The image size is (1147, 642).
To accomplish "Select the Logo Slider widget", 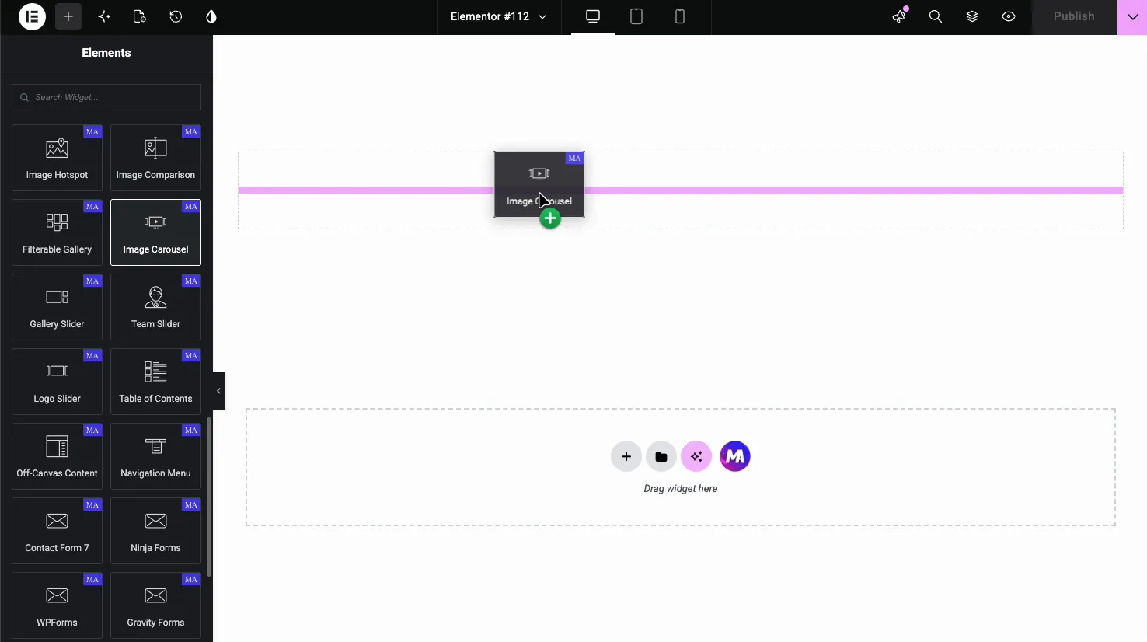I will tap(57, 382).
